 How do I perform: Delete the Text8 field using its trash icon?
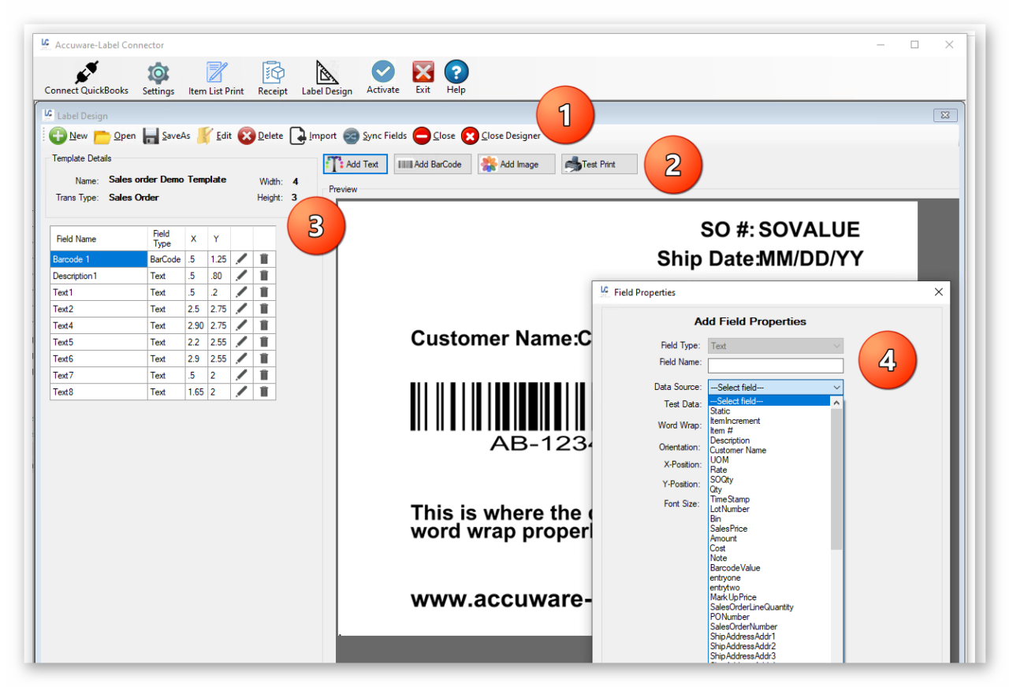click(263, 392)
